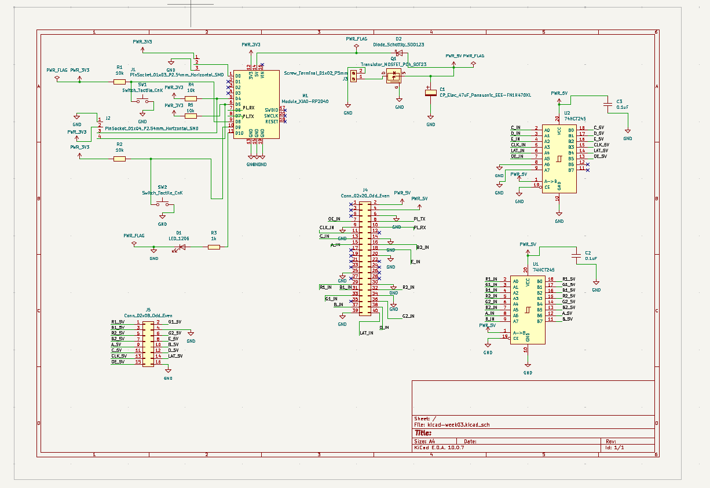Select the C1 polarized capacitor symbol
This screenshot has height=488, width=710.
(x=430, y=93)
